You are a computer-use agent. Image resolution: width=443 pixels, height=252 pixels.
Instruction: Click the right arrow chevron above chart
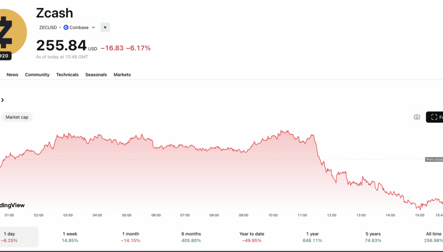pyautogui.click(x=3, y=100)
